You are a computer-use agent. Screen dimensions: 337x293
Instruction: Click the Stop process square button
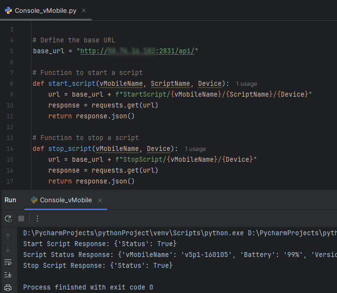point(21,219)
